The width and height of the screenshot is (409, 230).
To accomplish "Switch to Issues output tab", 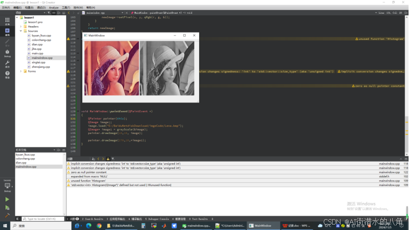I will point(73,219).
